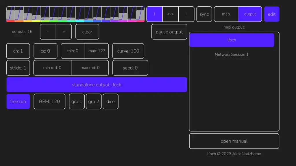Click the last LFO output lane
The height and width of the screenshot is (166, 296).
pyautogui.click(x=140, y=14)
